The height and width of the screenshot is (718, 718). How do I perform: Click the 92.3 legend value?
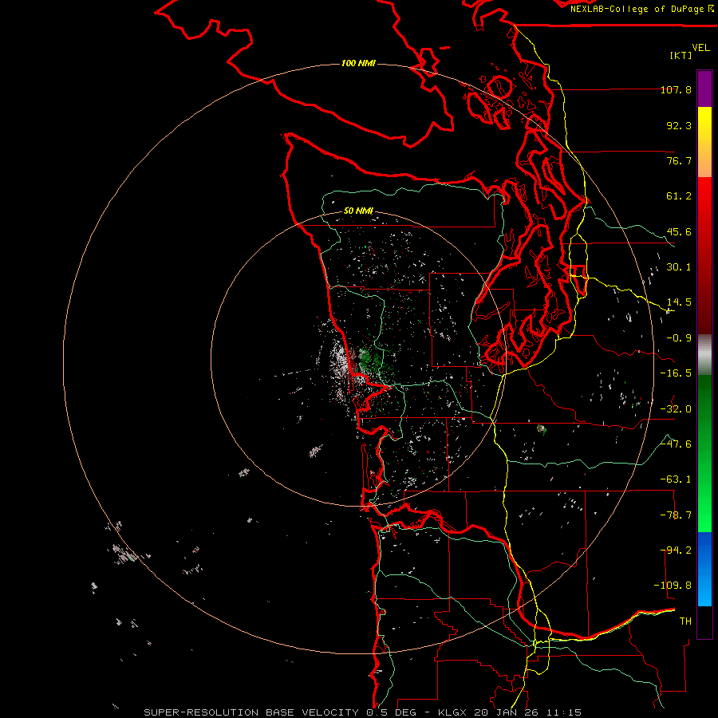(x=679, y=125)
